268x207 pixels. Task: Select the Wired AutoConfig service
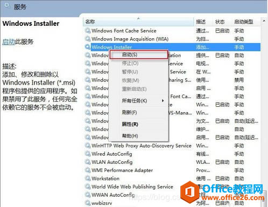point(112,154)
